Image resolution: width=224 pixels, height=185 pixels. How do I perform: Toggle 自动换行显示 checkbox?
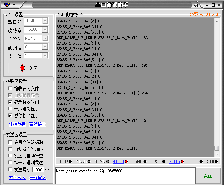coord(10,95)
